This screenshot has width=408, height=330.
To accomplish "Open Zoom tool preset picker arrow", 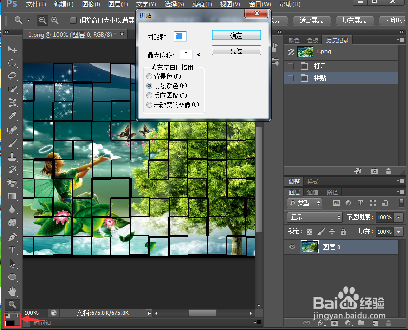I will (29, 20).
